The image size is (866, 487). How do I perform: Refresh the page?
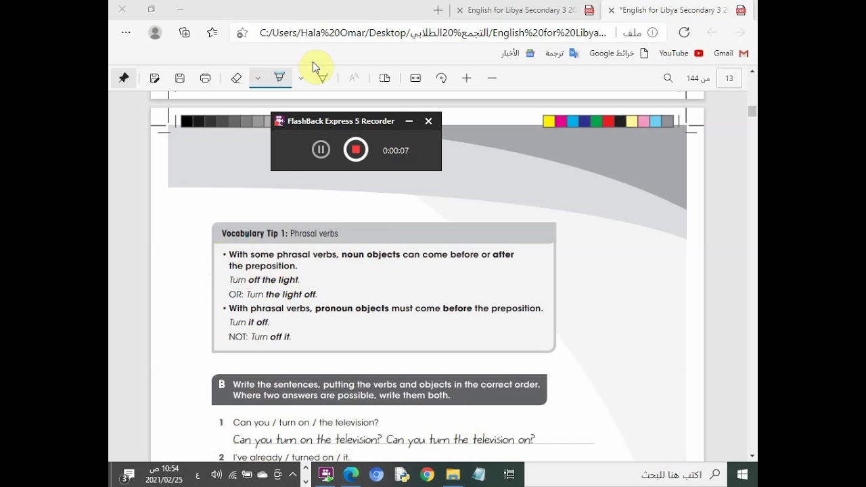tap(684, 32)
